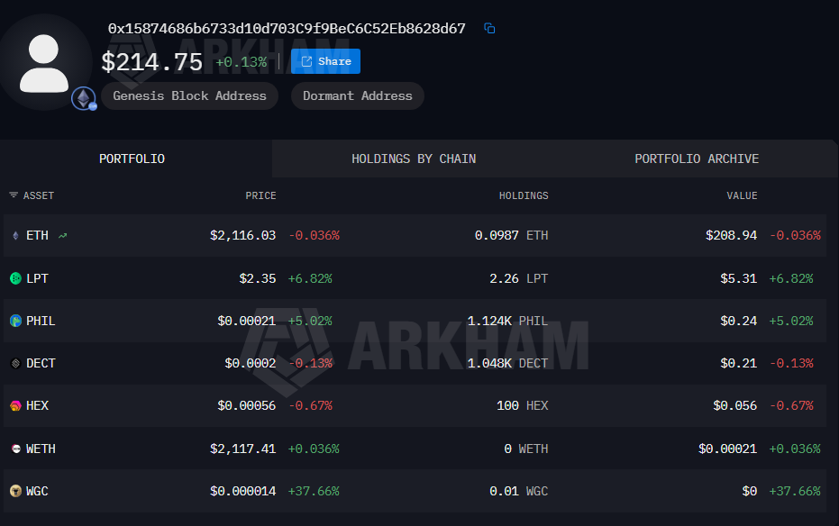Screen dimensions: 839x526
Task: Click holdings 100 HEX
Action: 523,405
